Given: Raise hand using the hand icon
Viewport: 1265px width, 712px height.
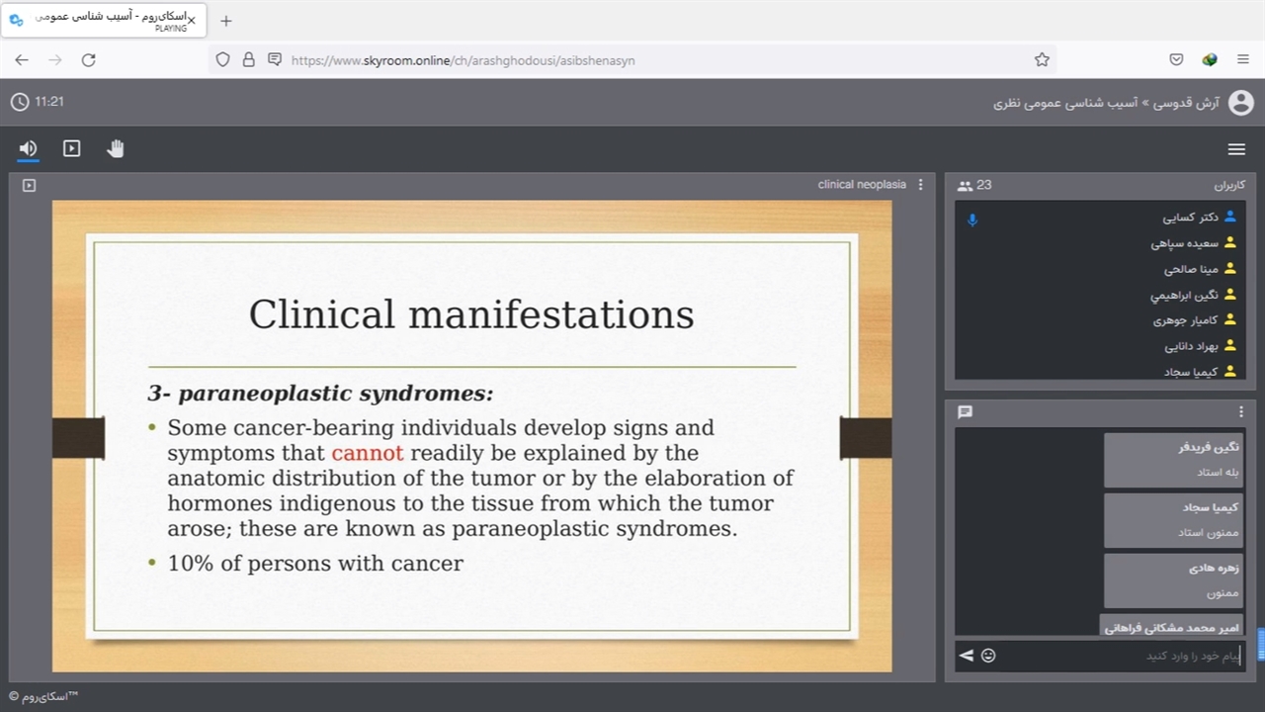Looking at the screenshot, I should point(116,148).
